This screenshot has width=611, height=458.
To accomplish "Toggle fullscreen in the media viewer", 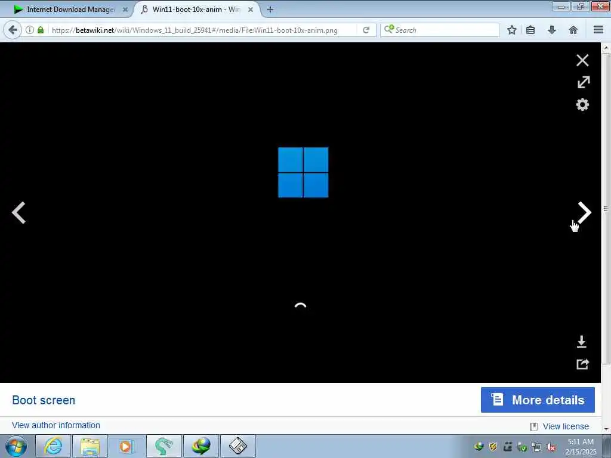I will [x=583, y=82].
